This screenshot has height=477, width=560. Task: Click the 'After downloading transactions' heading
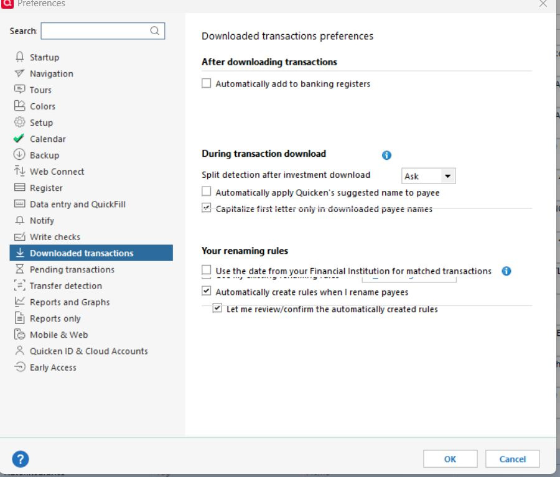coord(269,62)
